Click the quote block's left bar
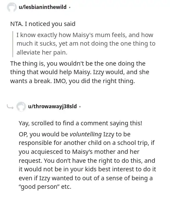 click(13, 44)
